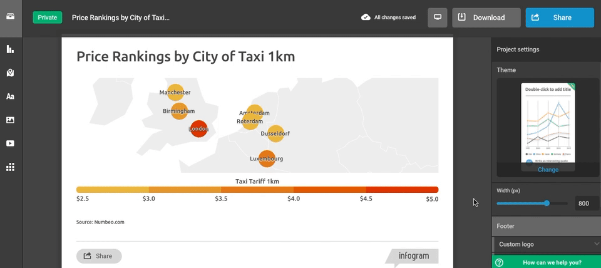Screen dimensions: 601x268
Task: Open the integrations grid icon
Action: pyautogui.click(x=11, y=167)
